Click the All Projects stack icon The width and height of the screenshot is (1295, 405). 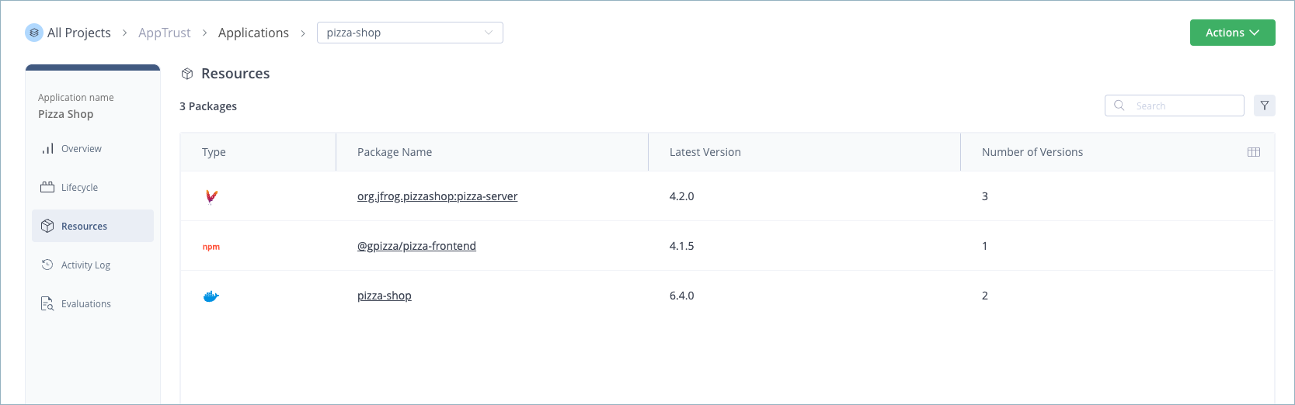click(34, 33)
